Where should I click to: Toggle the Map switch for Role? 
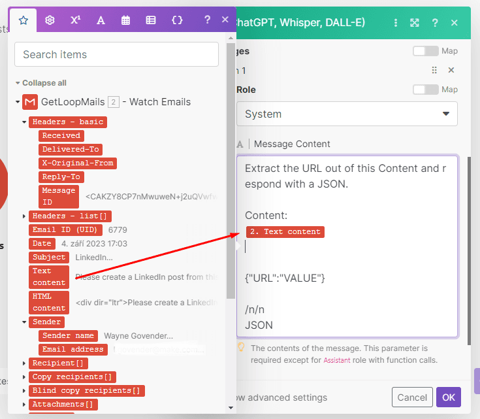pos(425,90)
